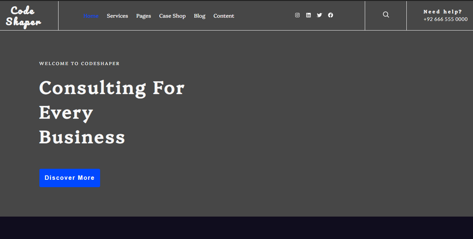Open the Twitter social icon
The image size is (473, 239).
pyautogui.click(x=319, y=15)
